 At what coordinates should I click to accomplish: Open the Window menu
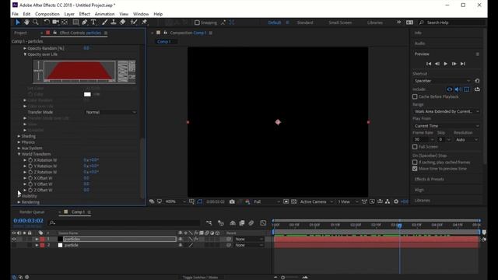(x=141, y=14)
